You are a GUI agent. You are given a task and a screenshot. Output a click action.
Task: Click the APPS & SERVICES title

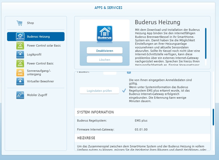click(x=108, y=8)
